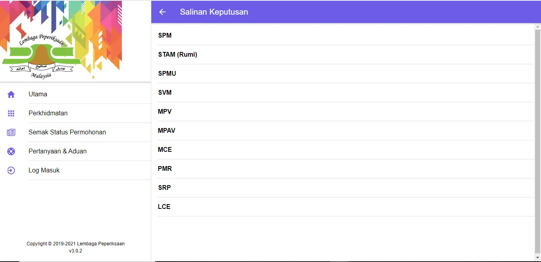The image size is (541, 262).
Task: Select Log Masuk in sidebar
Action: 76,170
